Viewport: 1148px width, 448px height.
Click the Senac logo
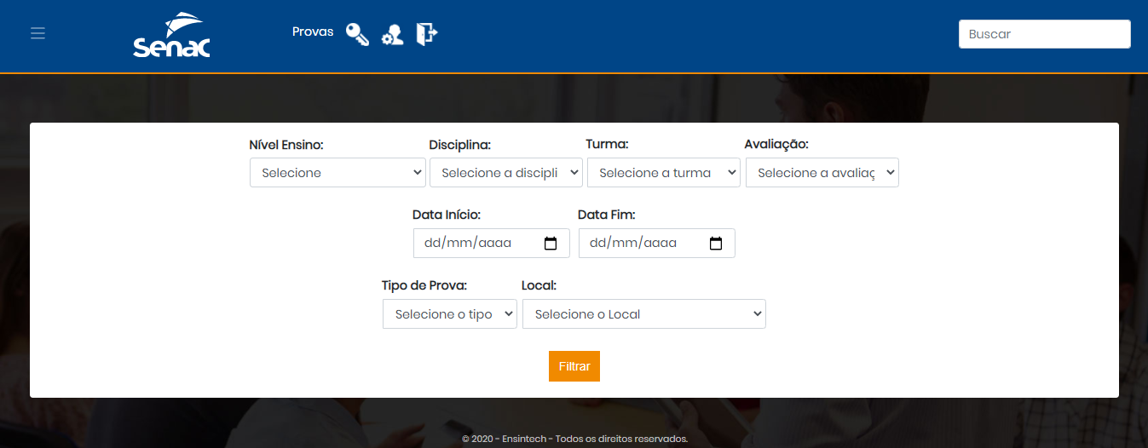tap(171, 35)
